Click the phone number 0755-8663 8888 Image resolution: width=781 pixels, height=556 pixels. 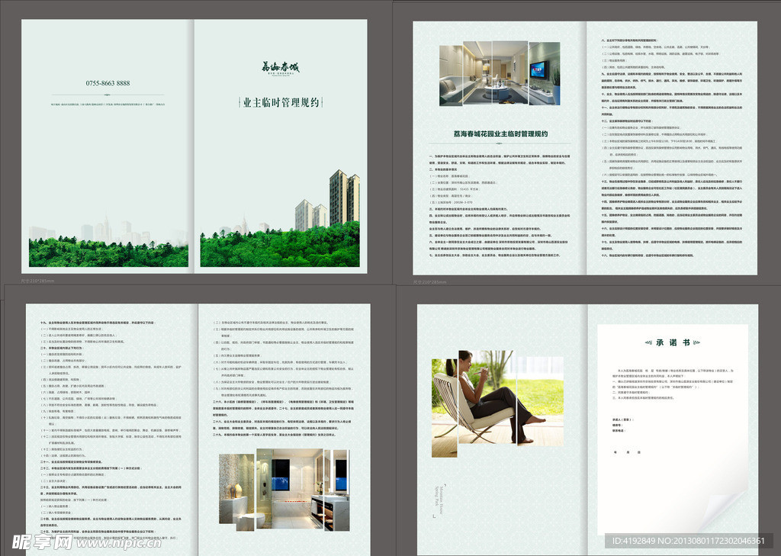[x=108, y=83]
